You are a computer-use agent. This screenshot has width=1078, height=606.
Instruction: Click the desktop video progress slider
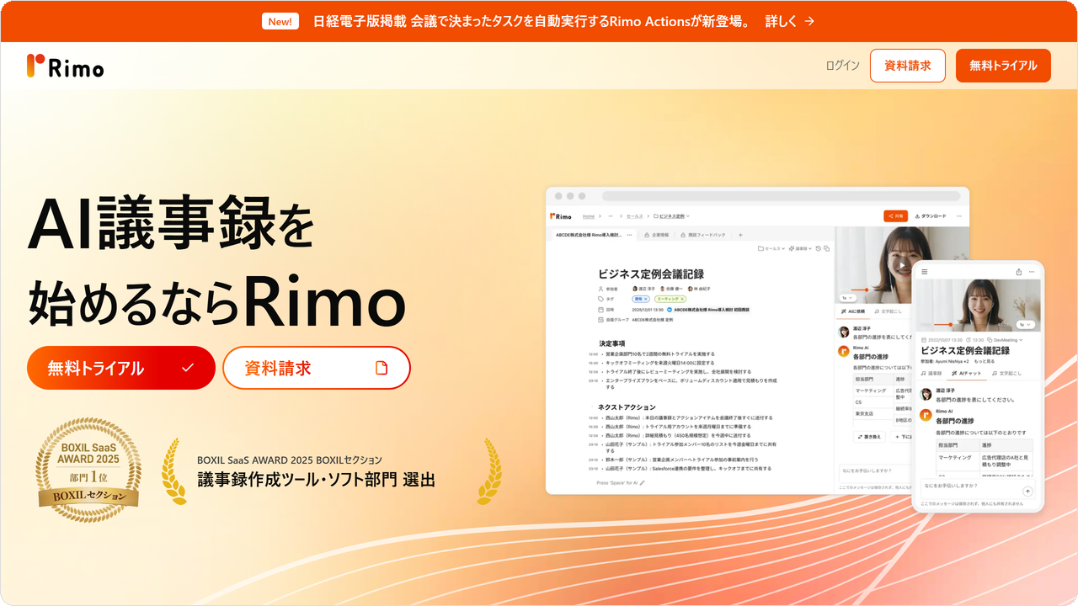(859, 290)
